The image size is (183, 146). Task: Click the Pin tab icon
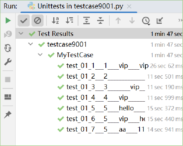[8, 114]
